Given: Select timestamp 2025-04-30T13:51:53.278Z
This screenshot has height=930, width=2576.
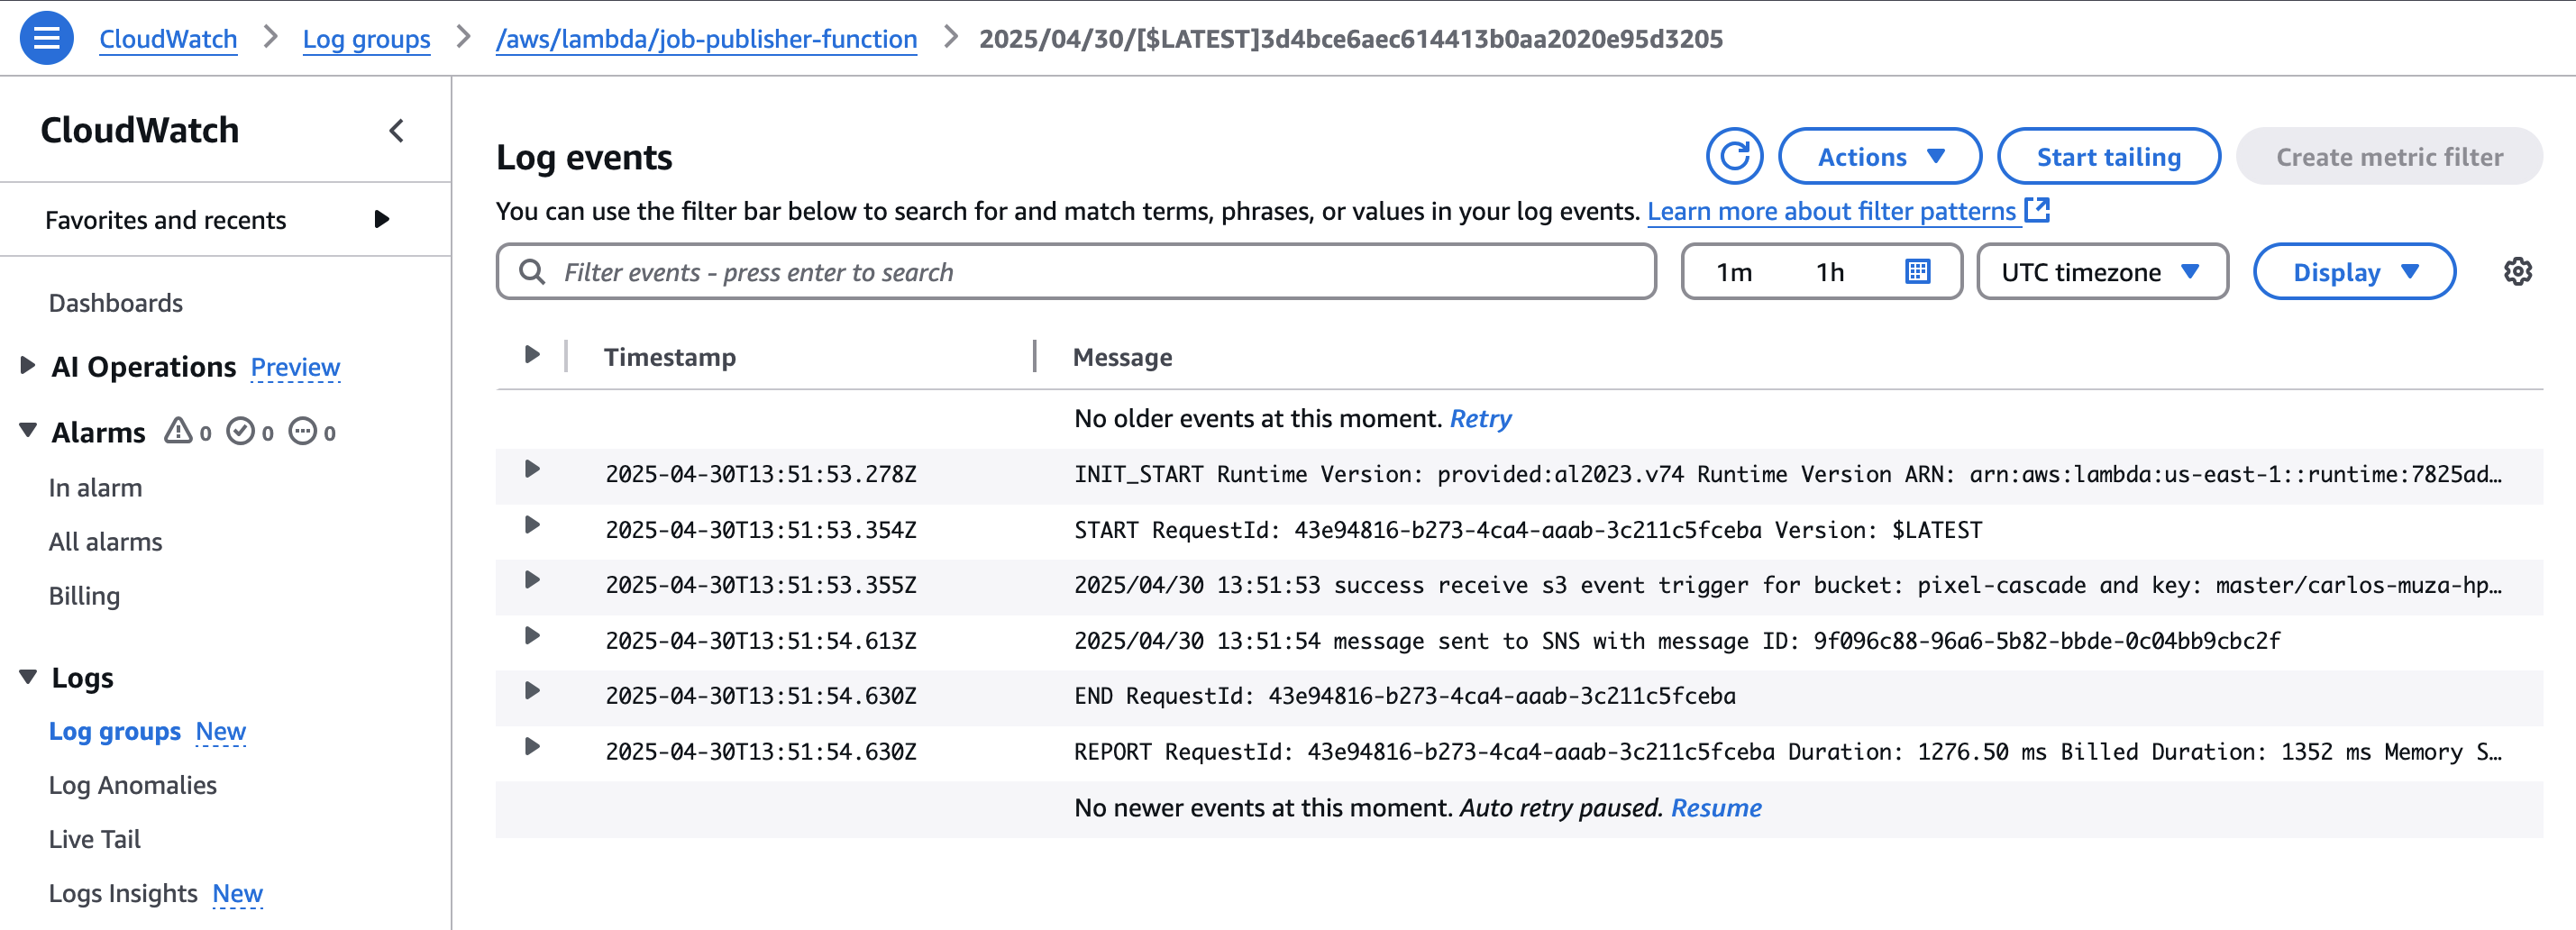Looking at the screenshot, I should coord(760,473).
